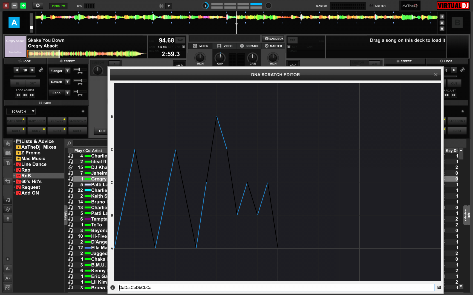Toggle the Echo effect on
Viewport: 473px width, 295px height.
point(56,93)
